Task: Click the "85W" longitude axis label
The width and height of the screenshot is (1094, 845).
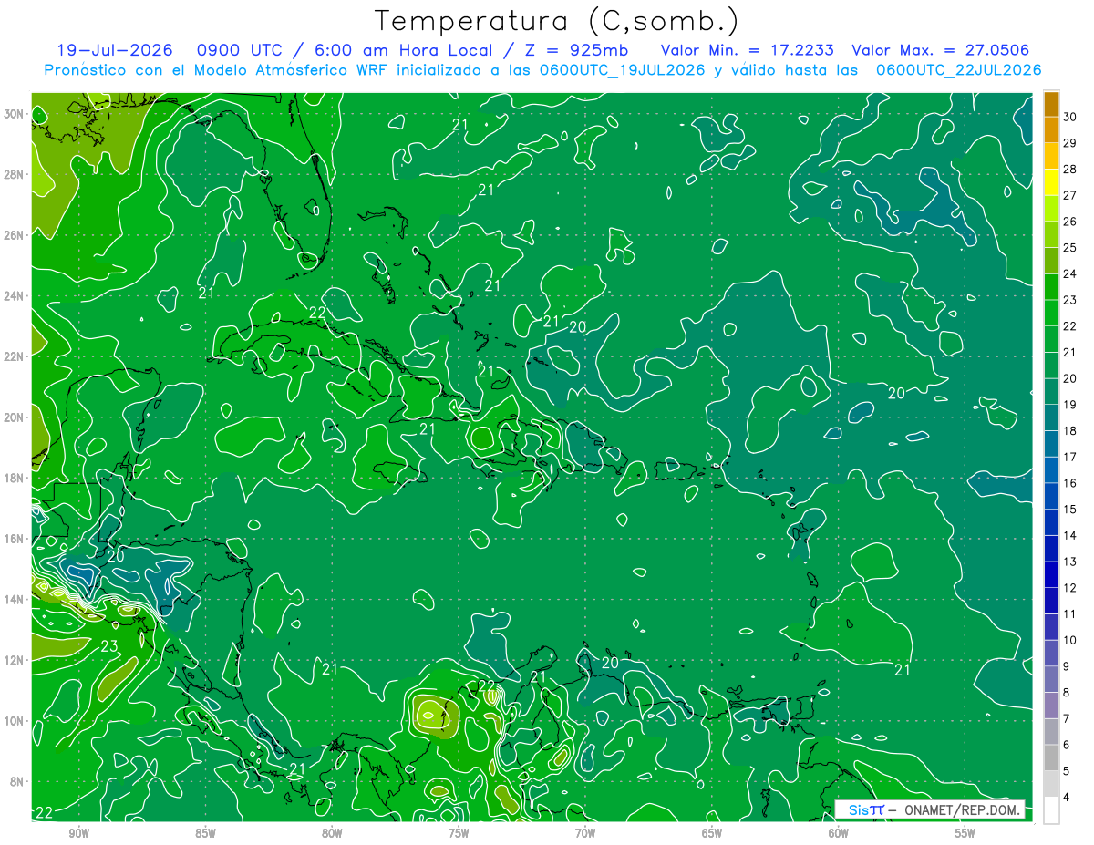Action: (x=205, y=833)
